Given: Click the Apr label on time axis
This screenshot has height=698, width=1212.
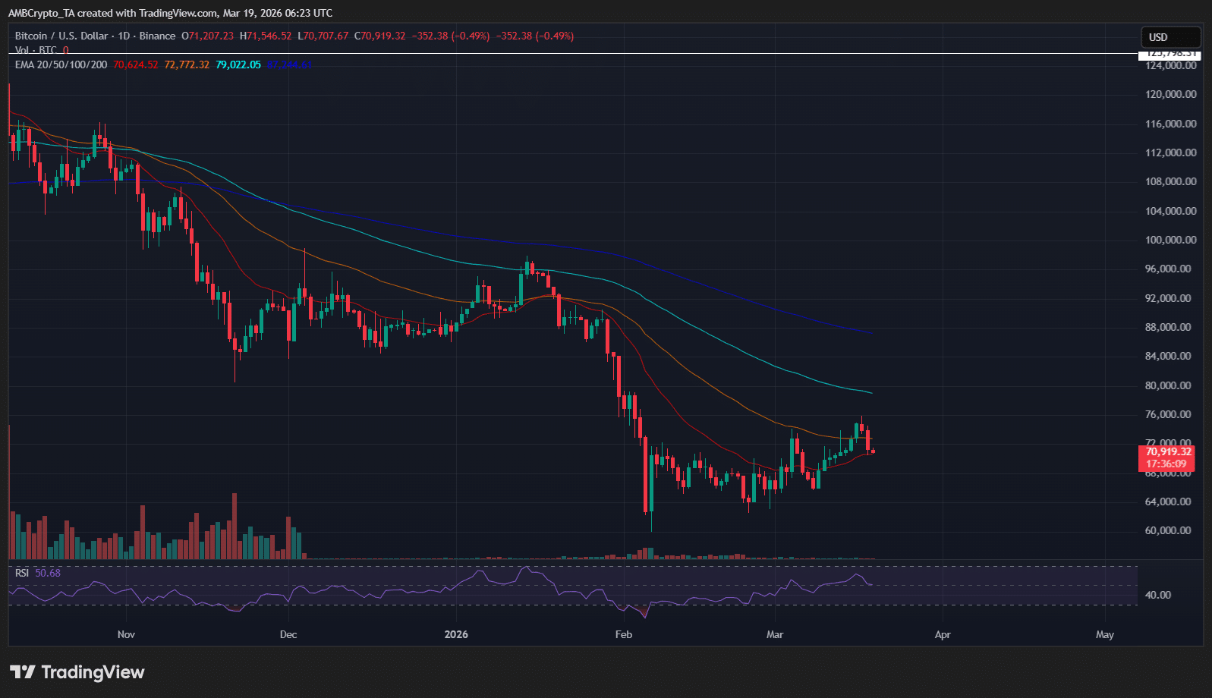Looking at the screenshot, I should (943, 634).
